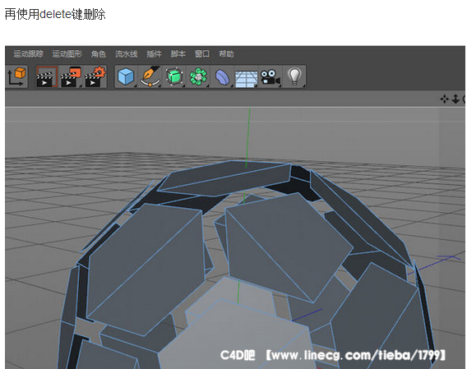Click the coordinate system axis cube icon
Viewport: 467px width, 369px height.
[x=16, y=76]
